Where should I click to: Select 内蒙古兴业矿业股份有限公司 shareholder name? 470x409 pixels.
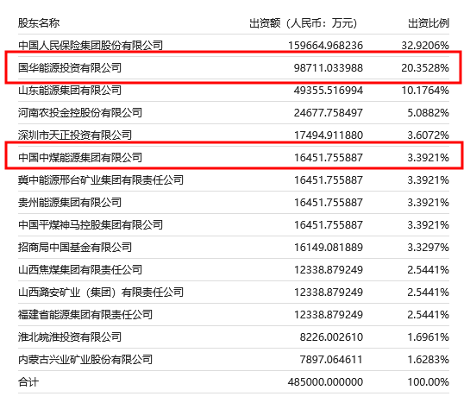[85, 360]
